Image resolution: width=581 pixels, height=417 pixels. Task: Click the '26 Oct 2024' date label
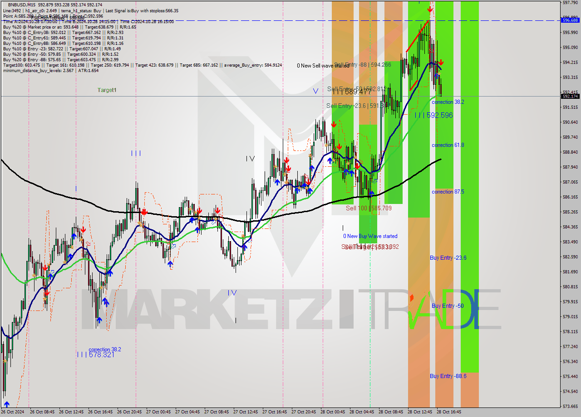click(x=12, y=412)
